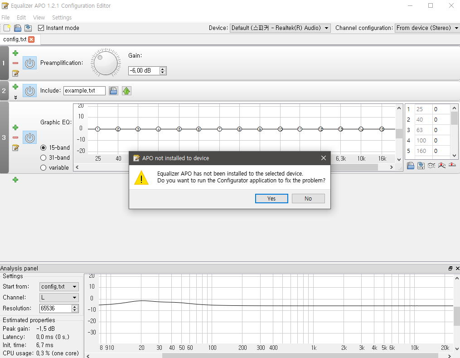Click reset response icon under EQ table
Viewport: 460px width, 358px height.
point(452,165)
